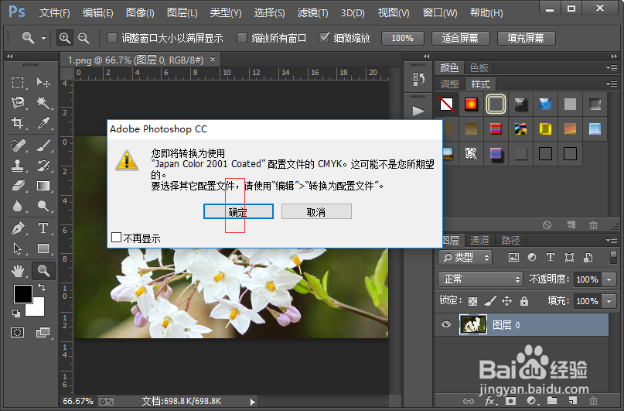The height and width of the screenshot is (411, 624).
Task: Select the History Brush tool
Action: coord(43,166)
